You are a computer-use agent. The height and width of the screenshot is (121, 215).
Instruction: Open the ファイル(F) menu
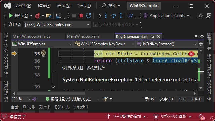23,6
